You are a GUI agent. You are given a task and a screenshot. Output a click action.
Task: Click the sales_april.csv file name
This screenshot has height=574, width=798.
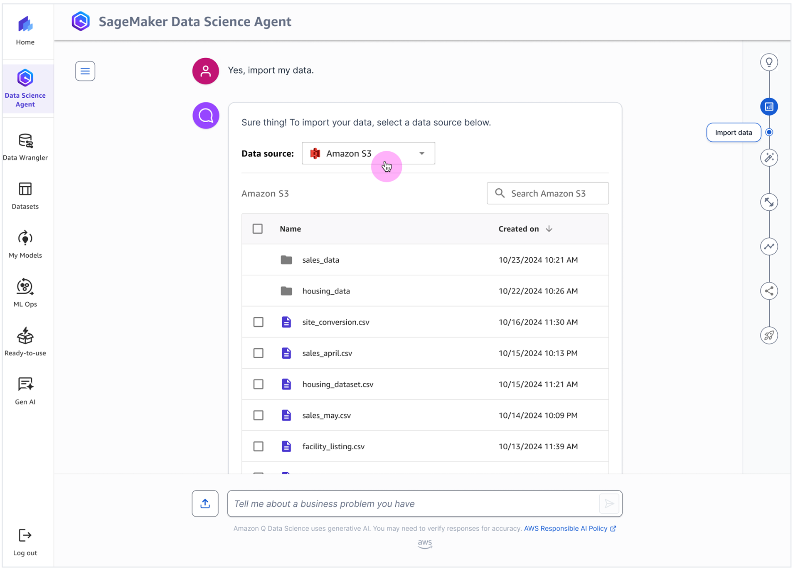tap(327, 353)
